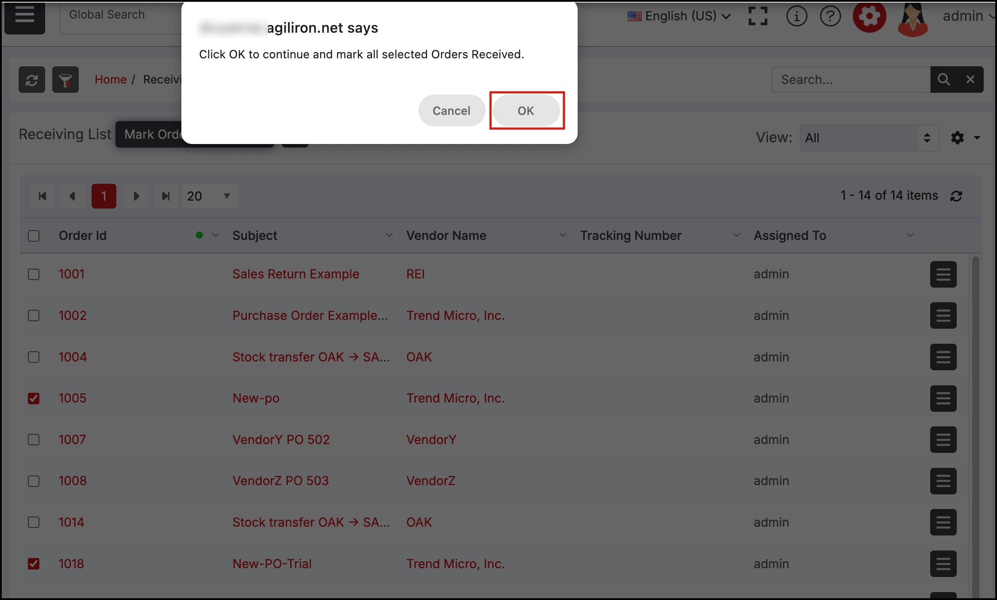Click the list Search... input field

[851, 80]
